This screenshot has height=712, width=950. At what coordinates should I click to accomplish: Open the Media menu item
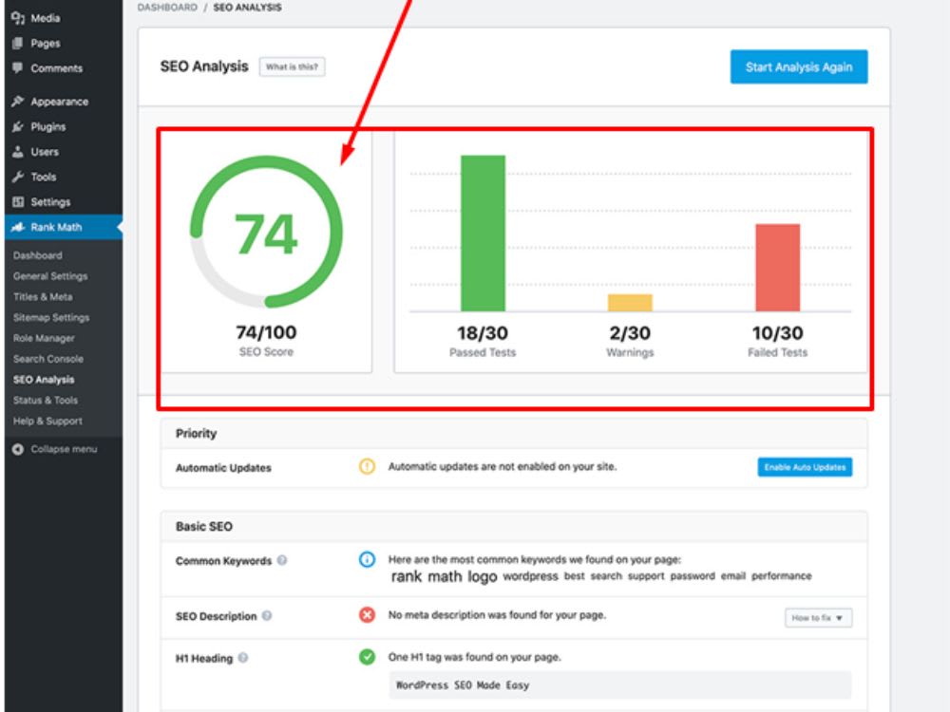63,18
